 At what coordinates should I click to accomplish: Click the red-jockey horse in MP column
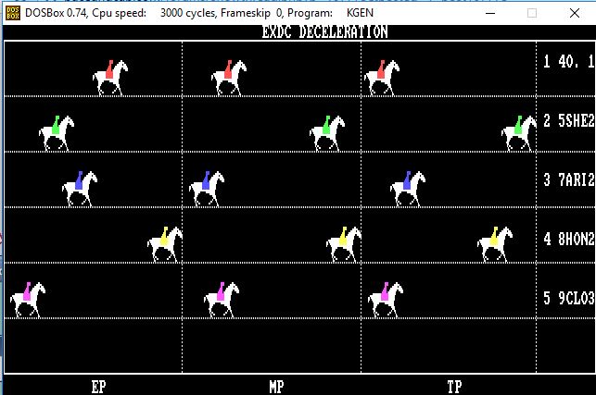(x=229, y=78)
